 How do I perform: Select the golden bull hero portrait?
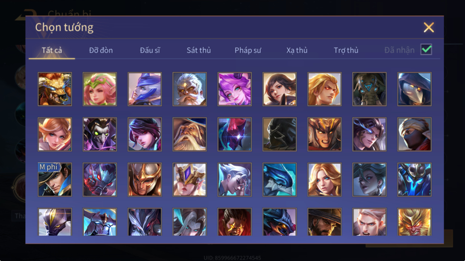click(55, 89)
